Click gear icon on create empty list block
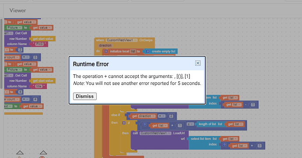This screenshot has height=158, width=302. coord(148,51)
